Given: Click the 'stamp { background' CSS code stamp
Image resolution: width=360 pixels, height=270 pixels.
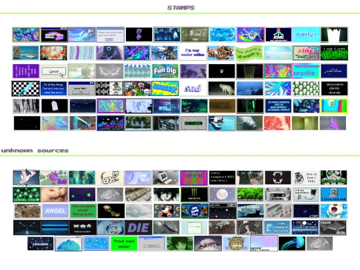Looking at the screenshot, I should pos(222,177).
